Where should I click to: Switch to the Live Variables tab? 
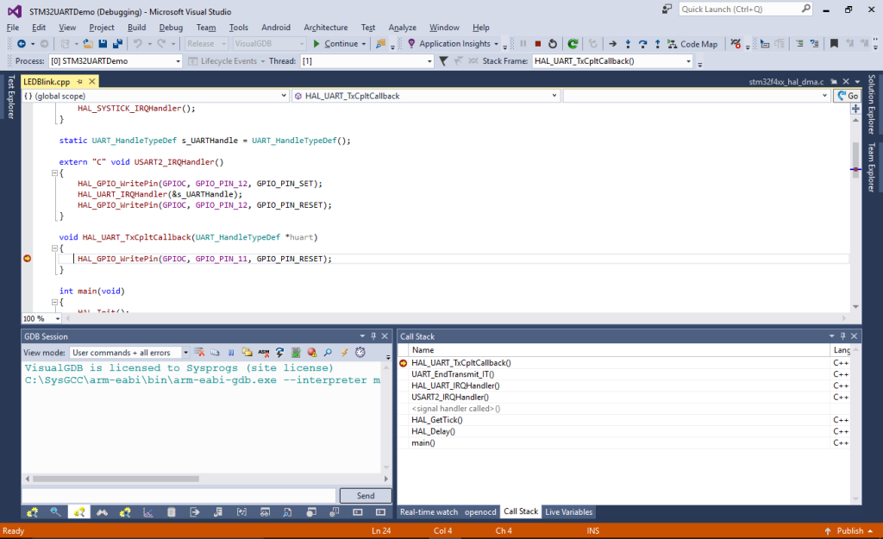pos(569,512)
